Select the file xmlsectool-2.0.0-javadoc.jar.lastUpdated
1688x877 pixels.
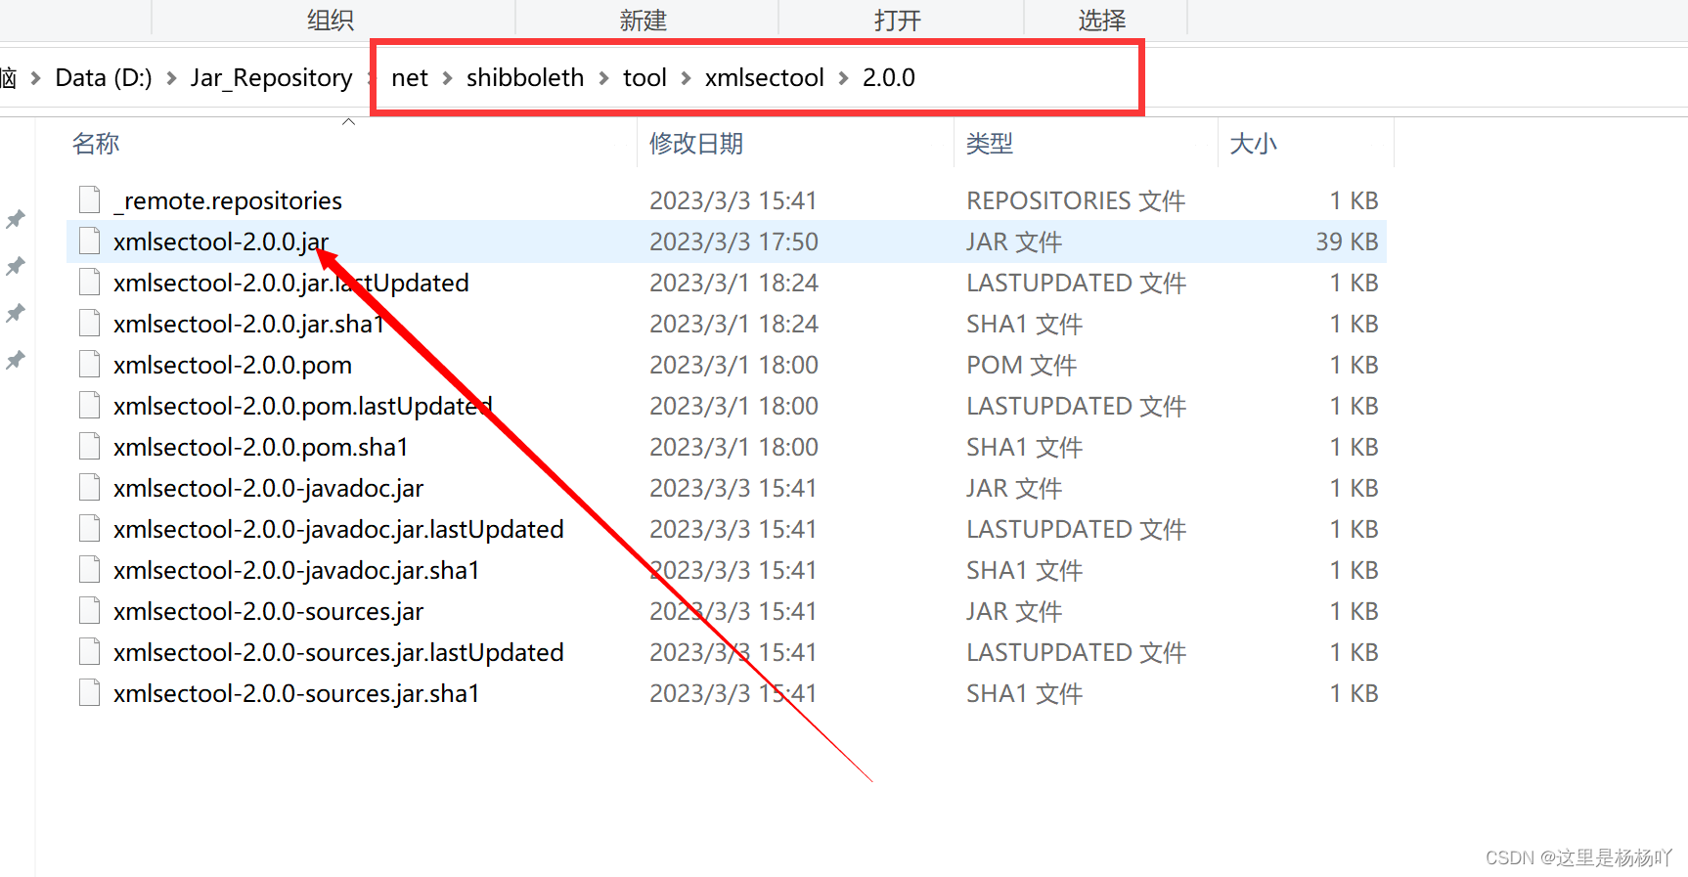tap(338, 529)
